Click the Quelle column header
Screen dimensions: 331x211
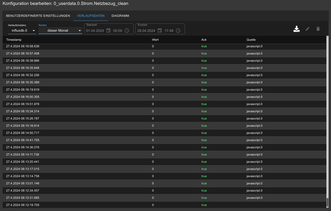click(x=251, y=40)
